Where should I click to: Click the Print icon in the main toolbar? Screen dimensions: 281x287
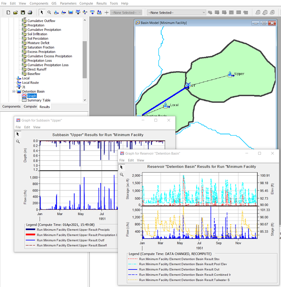click(30, 12)
